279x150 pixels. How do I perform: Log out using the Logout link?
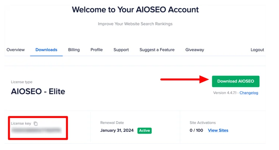pos(257,50)
